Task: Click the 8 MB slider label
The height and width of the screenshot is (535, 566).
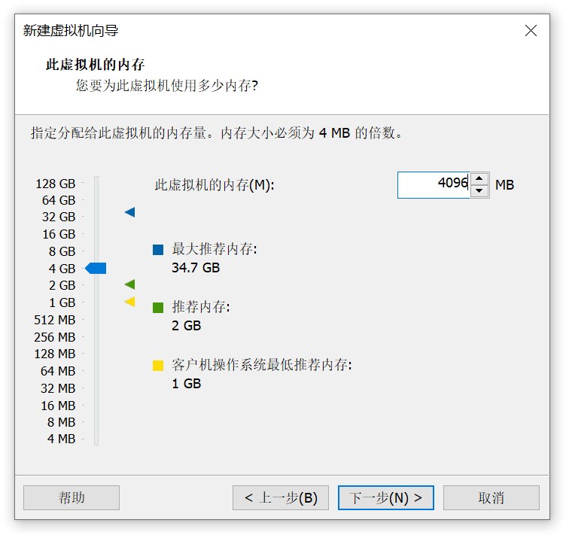Action: tap(62, 421)
